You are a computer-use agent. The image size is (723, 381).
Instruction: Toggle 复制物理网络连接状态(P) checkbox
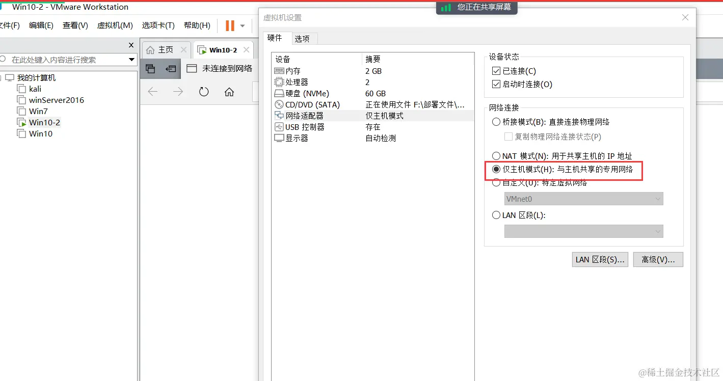[508, 137]
